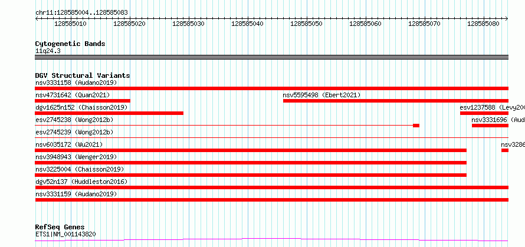Click the Cytogenetic Bands track title
This screenshot has width=525, height=247.
click(x=70, y=44)
